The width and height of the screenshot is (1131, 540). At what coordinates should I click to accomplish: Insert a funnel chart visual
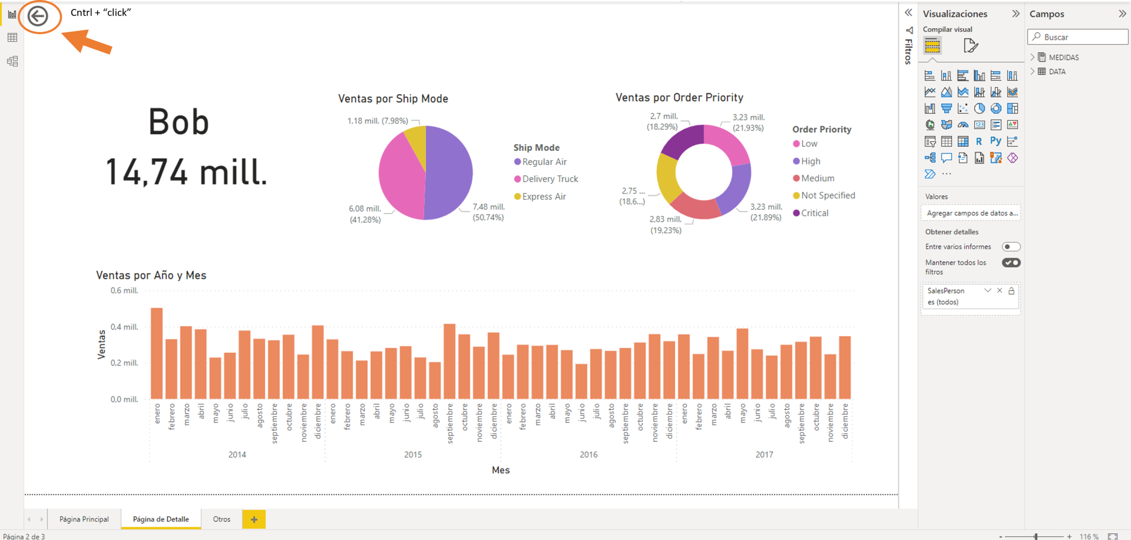(x=947, y=108)
